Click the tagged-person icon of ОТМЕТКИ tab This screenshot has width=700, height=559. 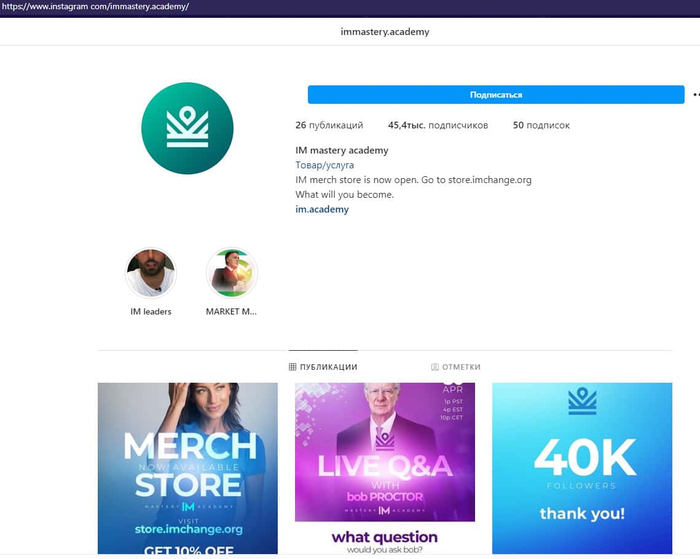pyautogui.click(x=435, y=367)
